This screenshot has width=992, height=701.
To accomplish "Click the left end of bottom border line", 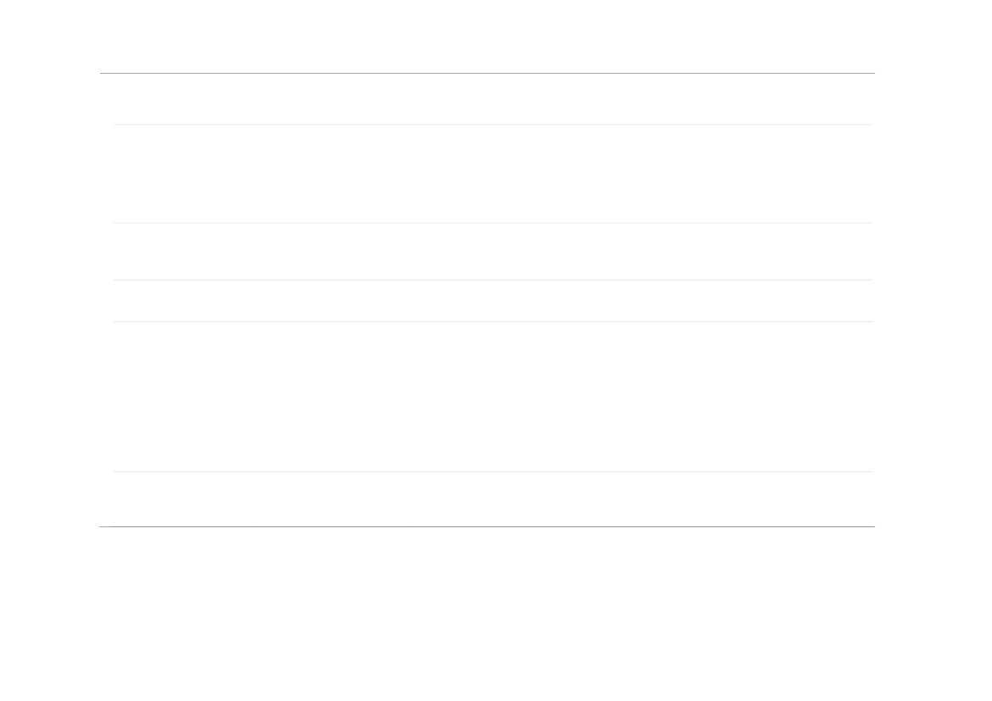I will pyautogui.click(x=101, y=526).
